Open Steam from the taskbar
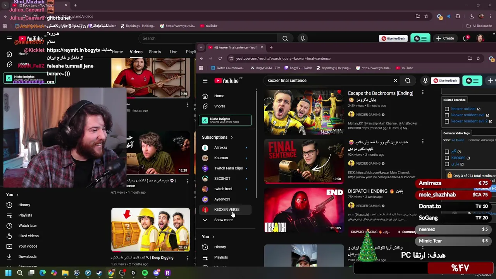The width and height of the screenshot is (496, 279). click(99, 273)
